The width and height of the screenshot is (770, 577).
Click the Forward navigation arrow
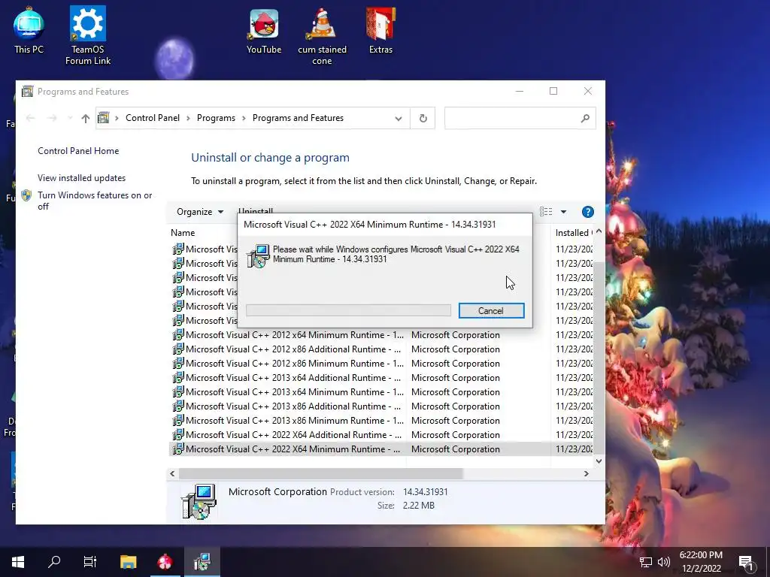click(52, 118)
